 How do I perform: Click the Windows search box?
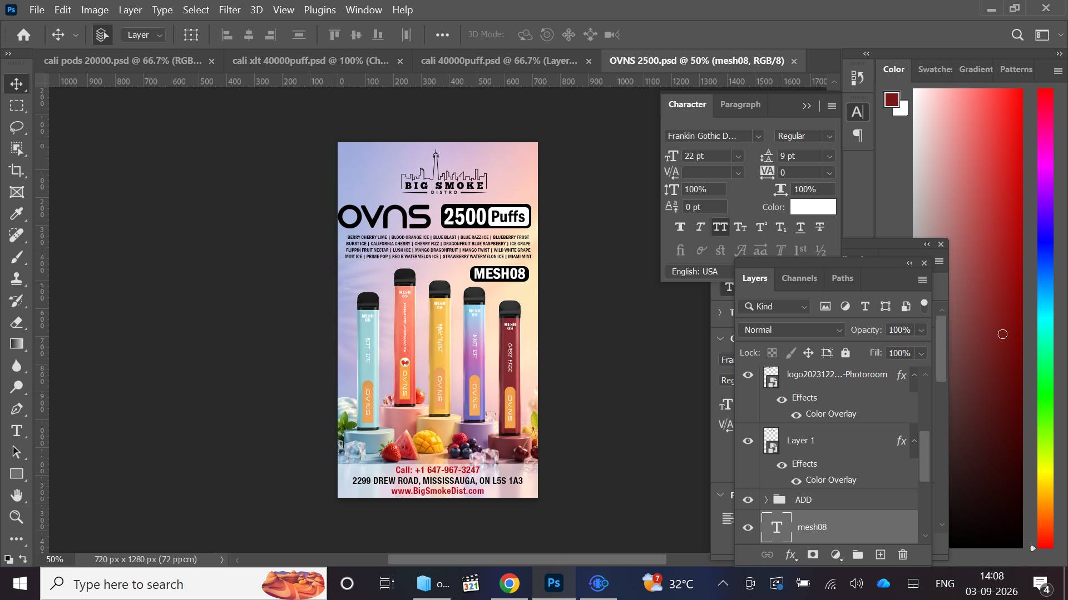(184, 584)
